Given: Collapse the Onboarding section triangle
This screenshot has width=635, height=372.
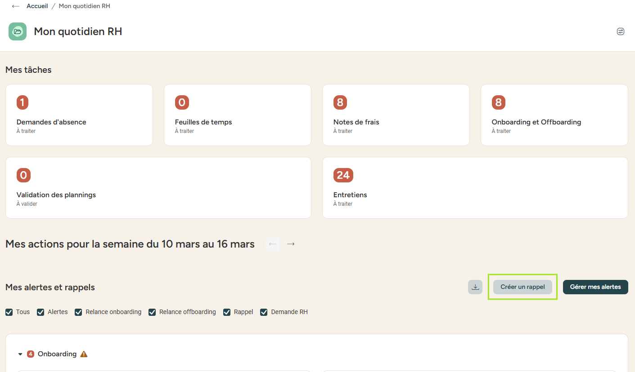Looking at the screenshot, I should pyautogui.click(x=20, y=354).
